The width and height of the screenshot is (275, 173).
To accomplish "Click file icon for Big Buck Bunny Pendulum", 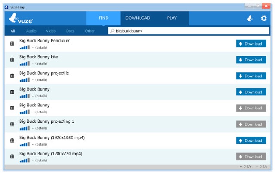I will coord(12,43).
